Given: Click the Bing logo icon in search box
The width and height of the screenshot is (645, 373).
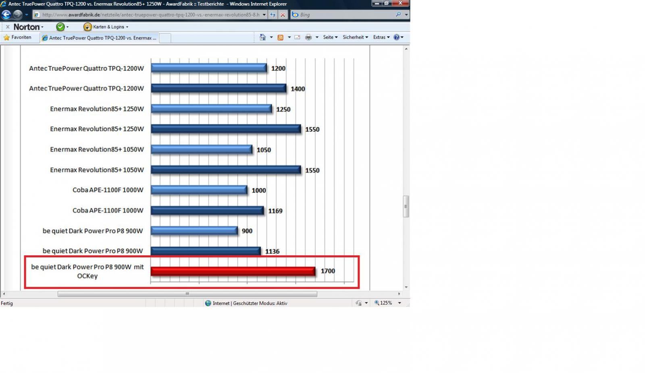Looking at the screenshot, I should (x=295, y=15).
